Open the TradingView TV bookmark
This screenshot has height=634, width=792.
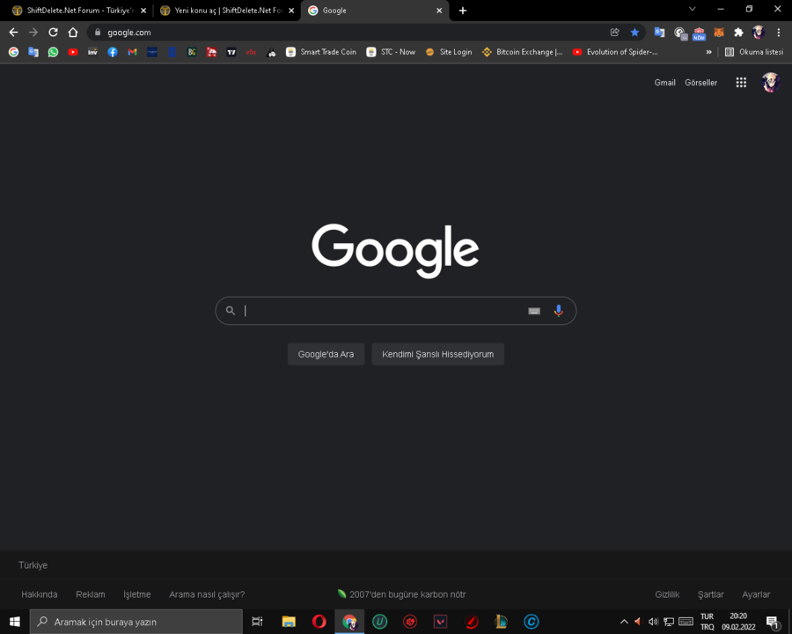click(231, 52)
